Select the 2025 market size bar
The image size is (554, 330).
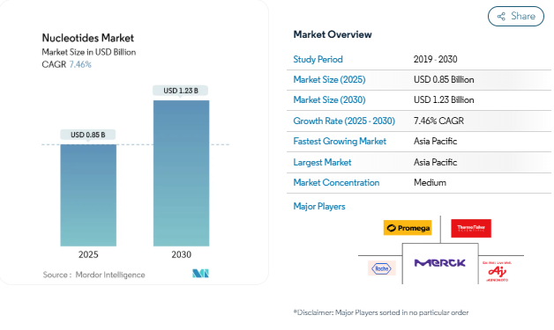click(88, 195)
